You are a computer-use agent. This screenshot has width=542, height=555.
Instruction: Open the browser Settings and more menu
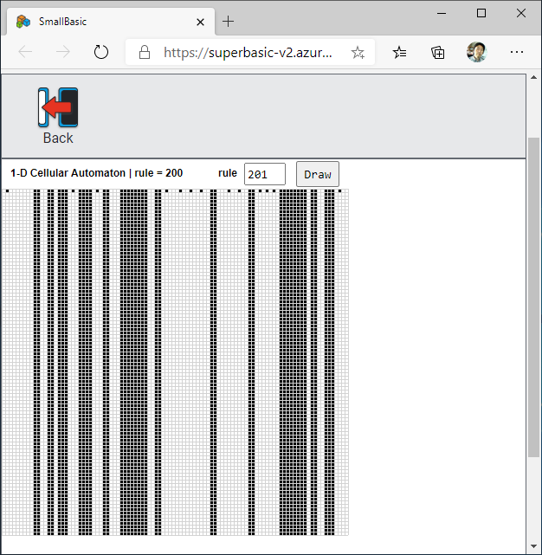[517, 52]
